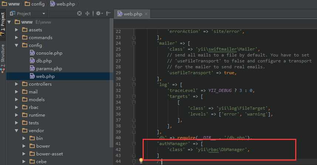Collapse the vendor folder arrow

[17, 130]
